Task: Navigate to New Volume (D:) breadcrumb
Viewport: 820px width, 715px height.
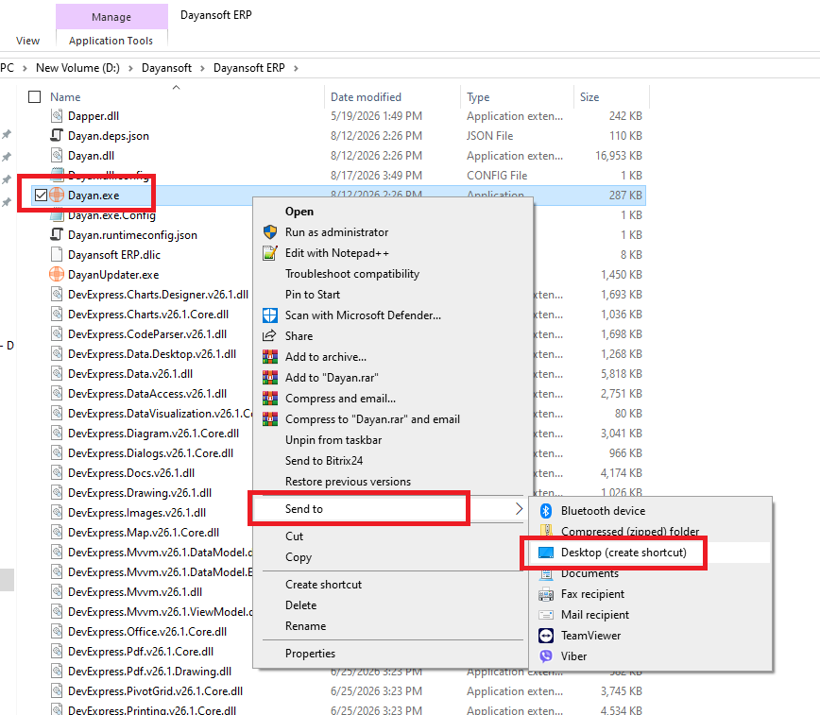Action: click(77, 68)
